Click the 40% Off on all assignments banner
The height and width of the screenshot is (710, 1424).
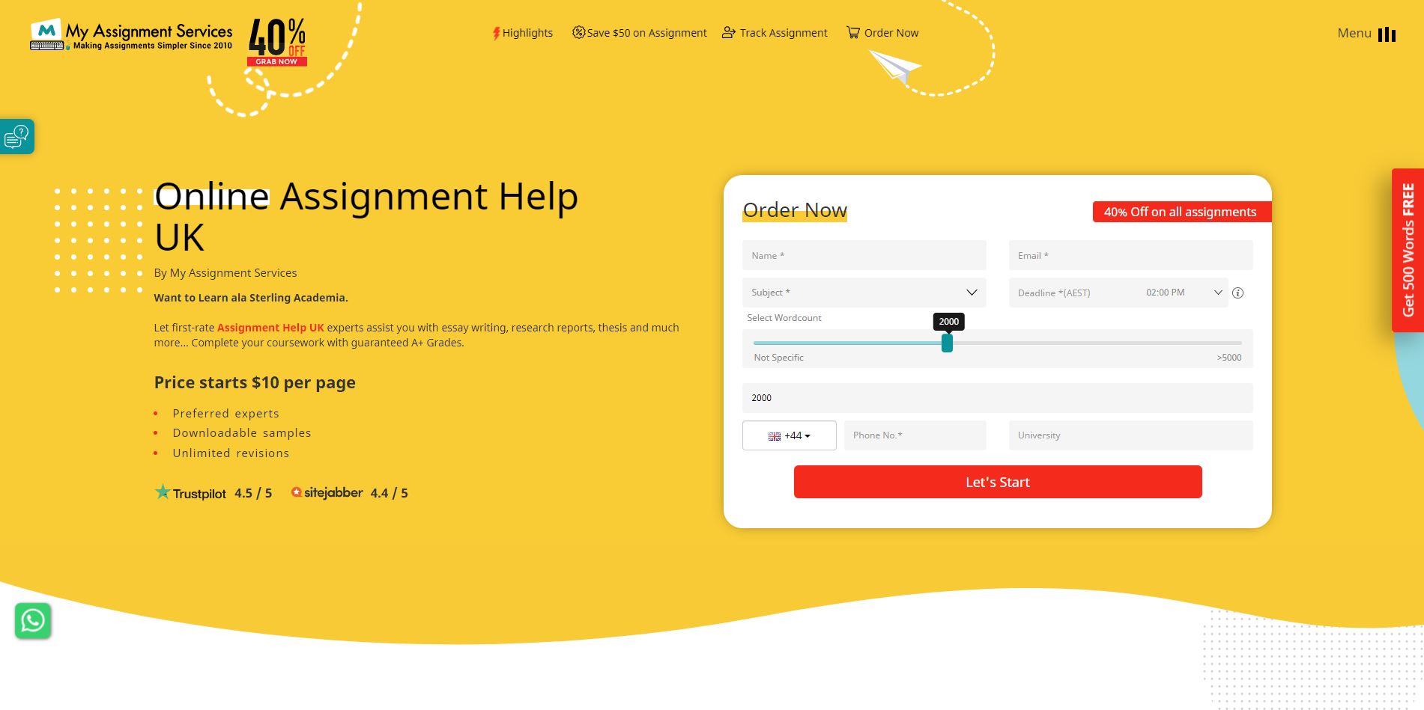coord(1181,212)
